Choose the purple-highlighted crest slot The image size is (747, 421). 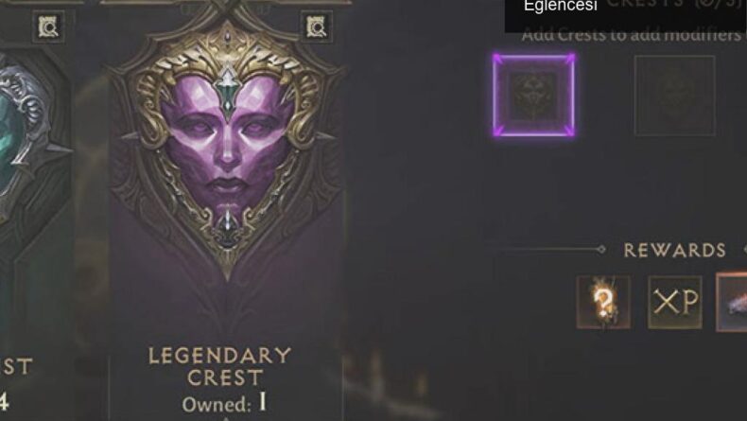coord(533,96)
